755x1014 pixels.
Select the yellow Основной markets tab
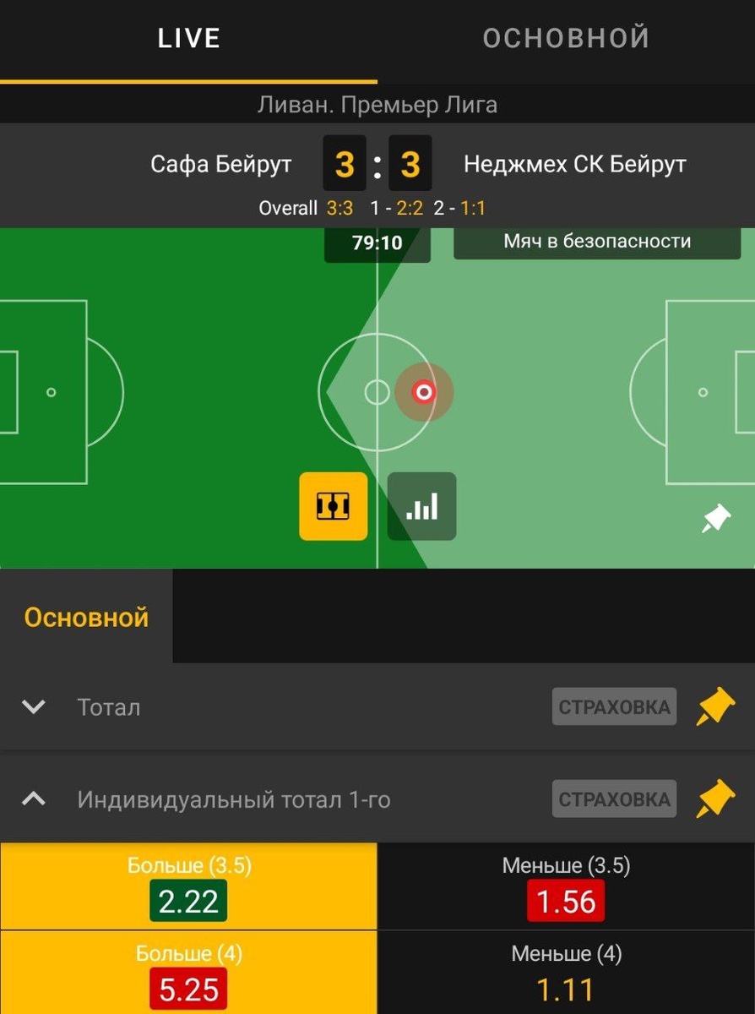click(86, 617)
